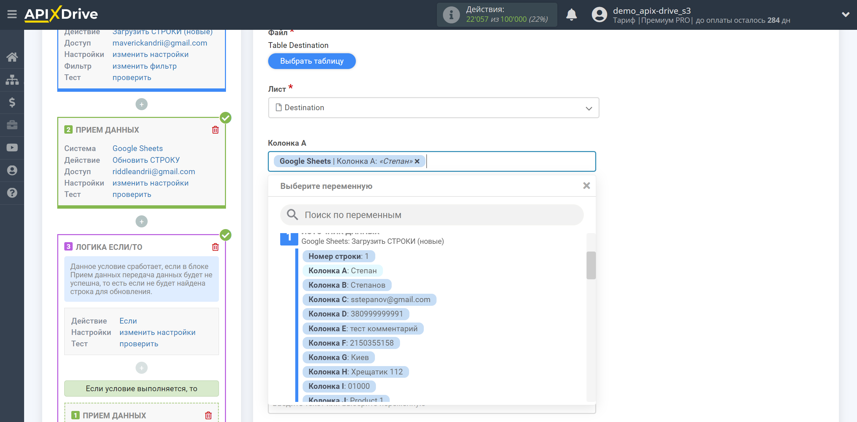Image resolution: width=857 pixels, height=422 pixels.
Task: Select variable Колонка I: 01000
Action: (339, 386)
